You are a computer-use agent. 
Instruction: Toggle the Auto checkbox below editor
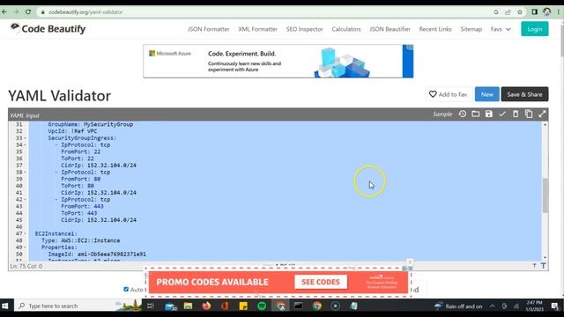pos(126,289)
